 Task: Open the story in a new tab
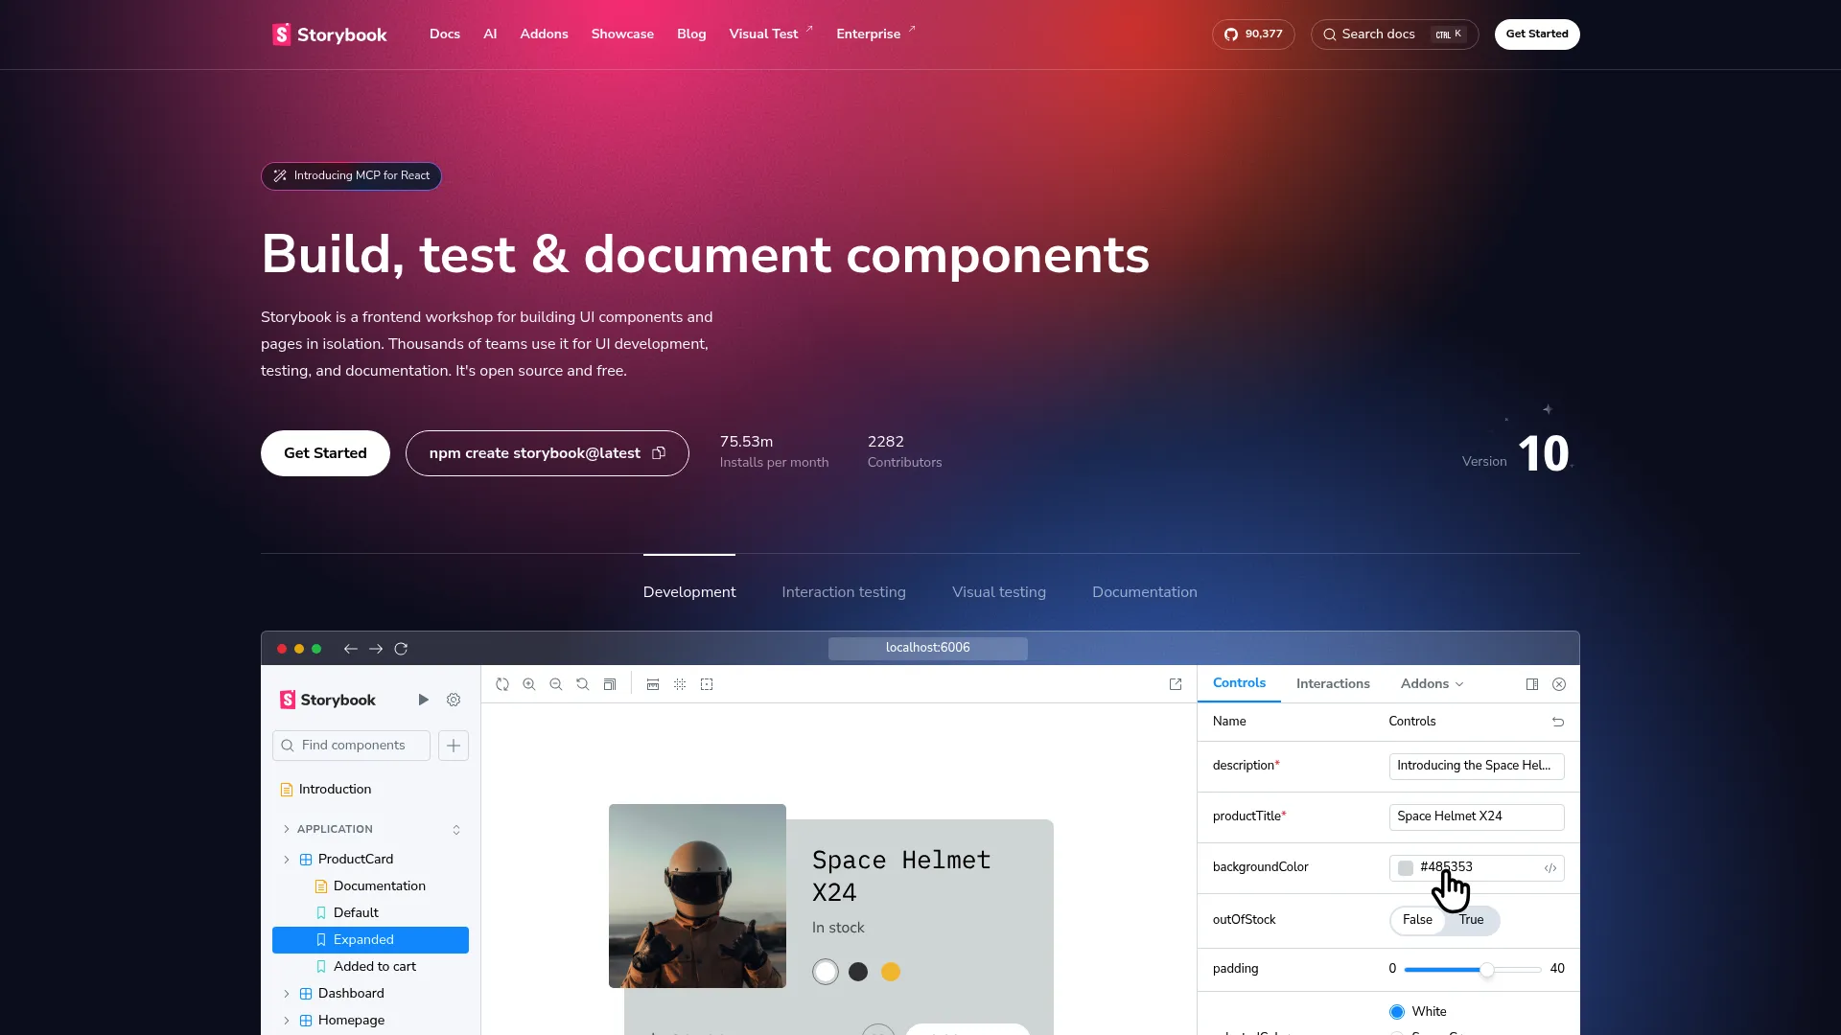[x=1176, y=684]
